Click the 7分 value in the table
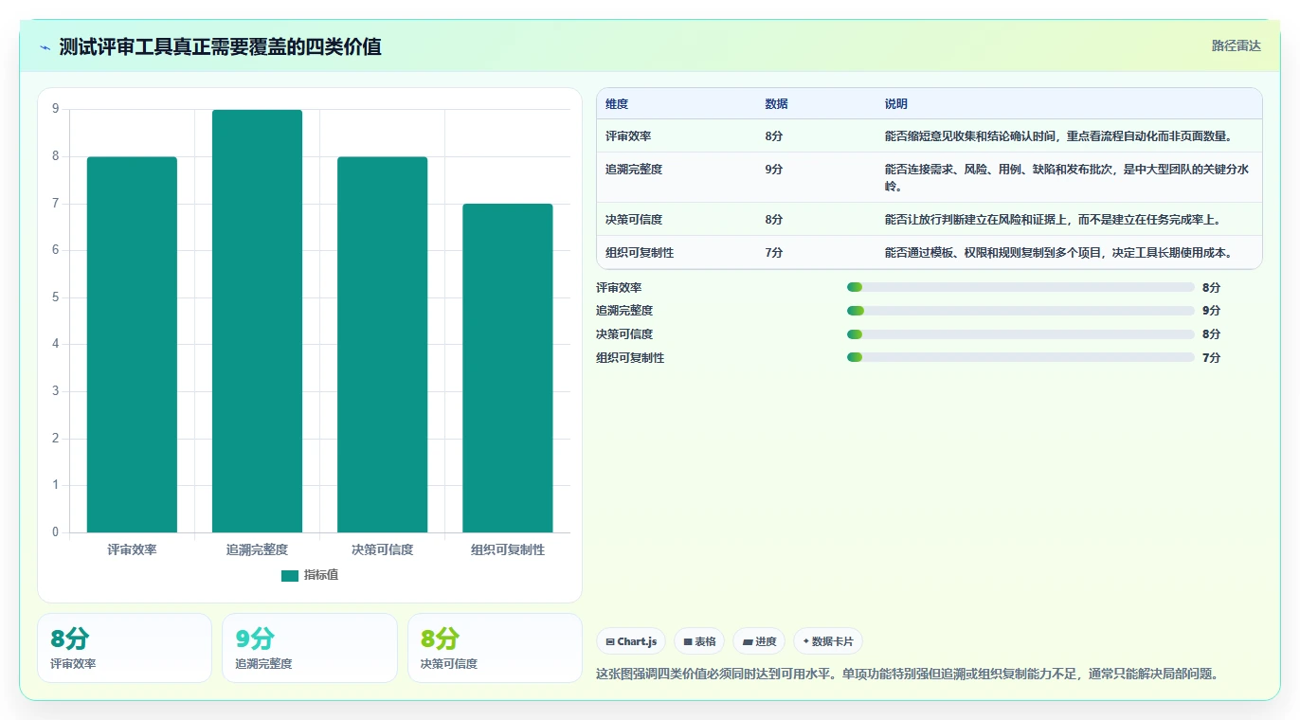1300x720 pixels. (x=774, y=253)
